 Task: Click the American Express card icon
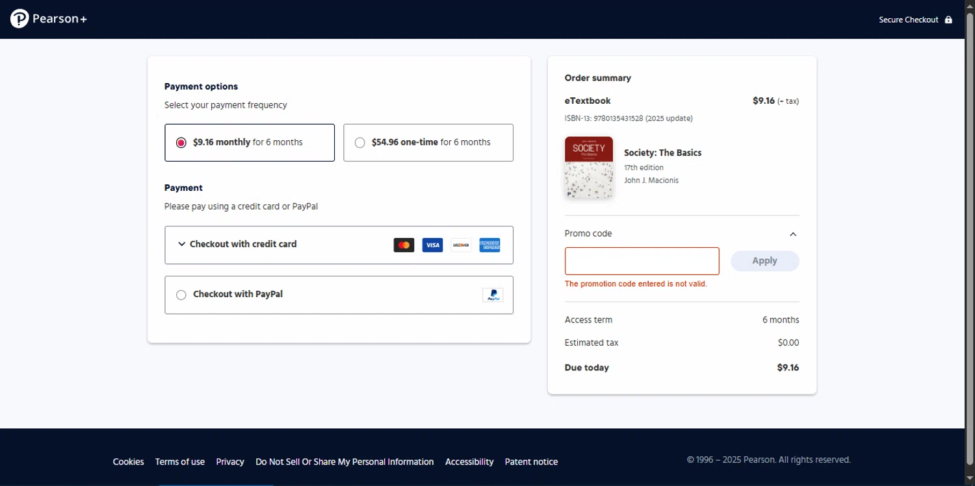tap(489, 245)
